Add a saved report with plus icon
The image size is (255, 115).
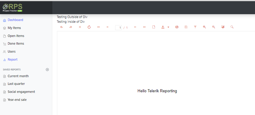pyautogui.click(x=47, y=69)
